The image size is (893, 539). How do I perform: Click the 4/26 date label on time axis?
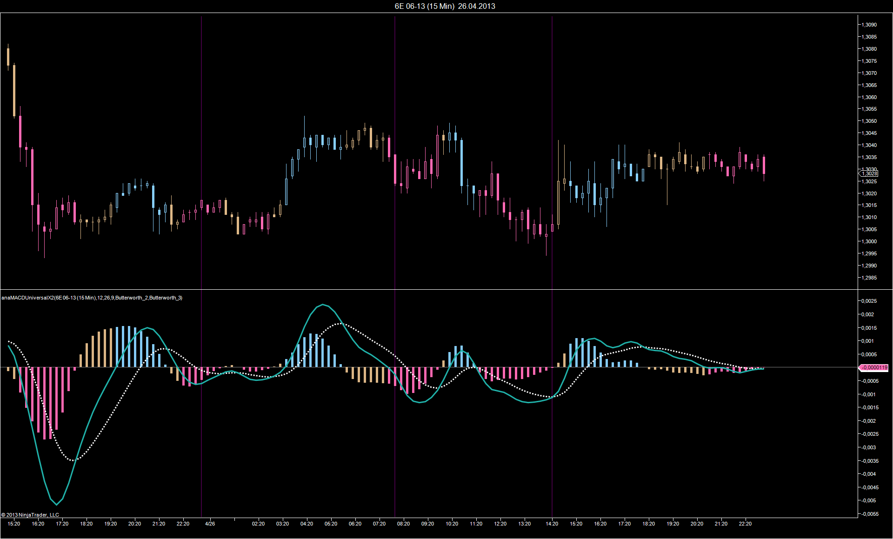pyautogui.click(x=210, y=524)
